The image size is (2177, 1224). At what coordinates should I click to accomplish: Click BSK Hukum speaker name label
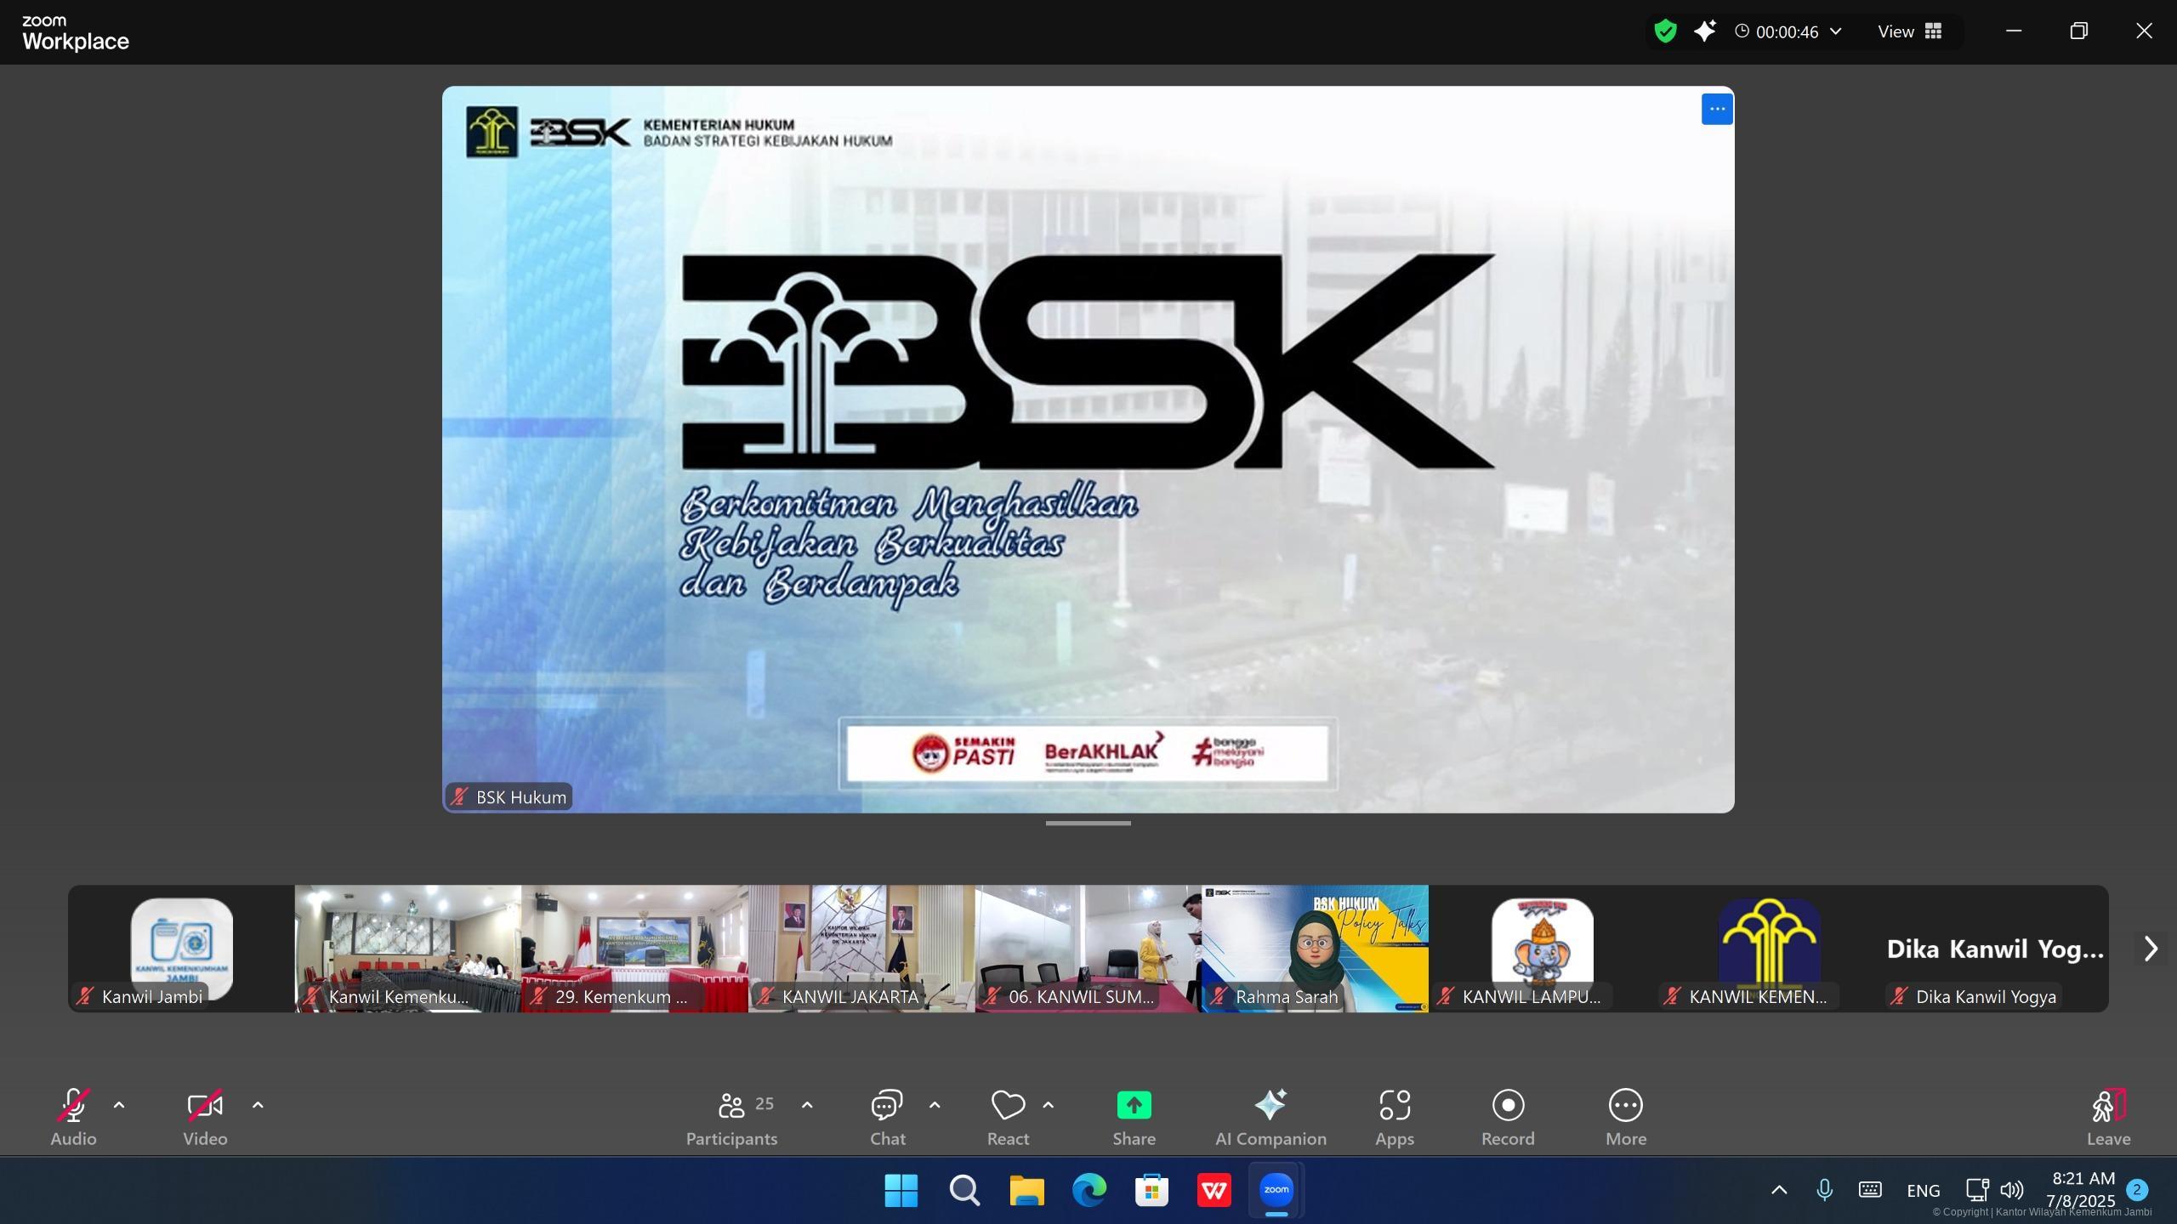[509, 796]
